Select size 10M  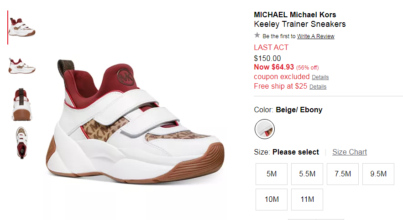pyautogui.click(x=272, y=200)
